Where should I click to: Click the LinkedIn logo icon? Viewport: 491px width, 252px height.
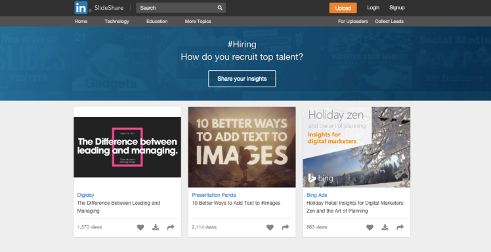click(81, 8)
